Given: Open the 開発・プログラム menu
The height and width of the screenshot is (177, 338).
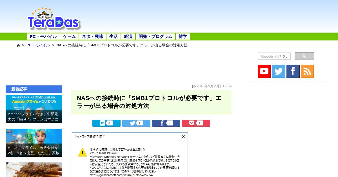Looking at the screenshot, I should (x=155, y=37).
